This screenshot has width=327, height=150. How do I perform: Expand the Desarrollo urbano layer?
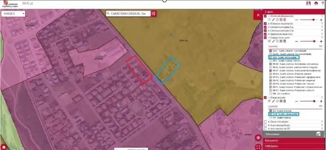click(269, 122)
